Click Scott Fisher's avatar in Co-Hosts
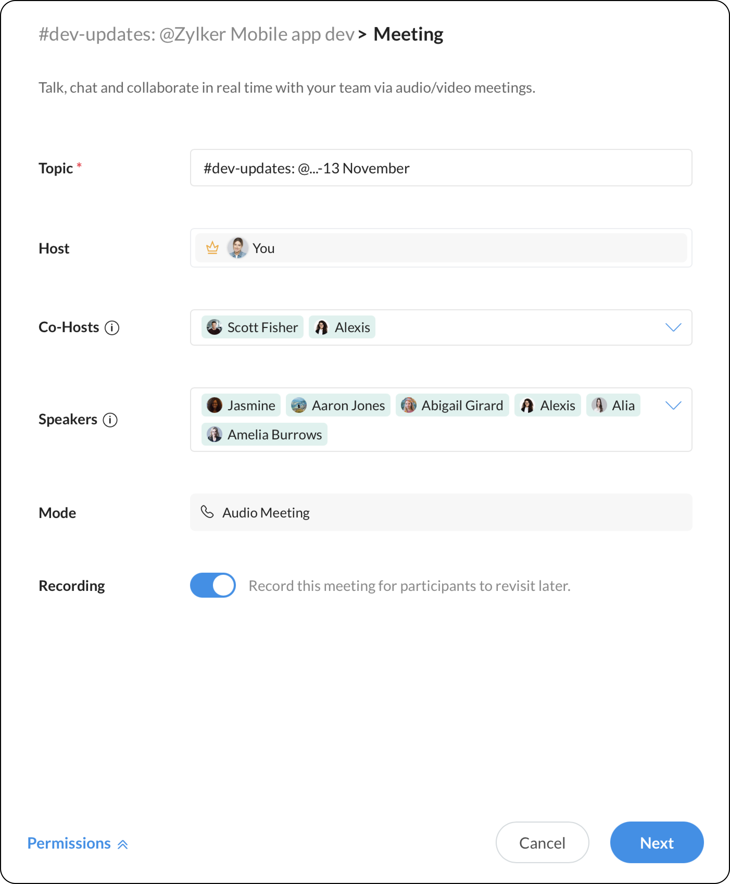Image resolution: width=730 pixels, height=884 pixels. coord(215,327)
